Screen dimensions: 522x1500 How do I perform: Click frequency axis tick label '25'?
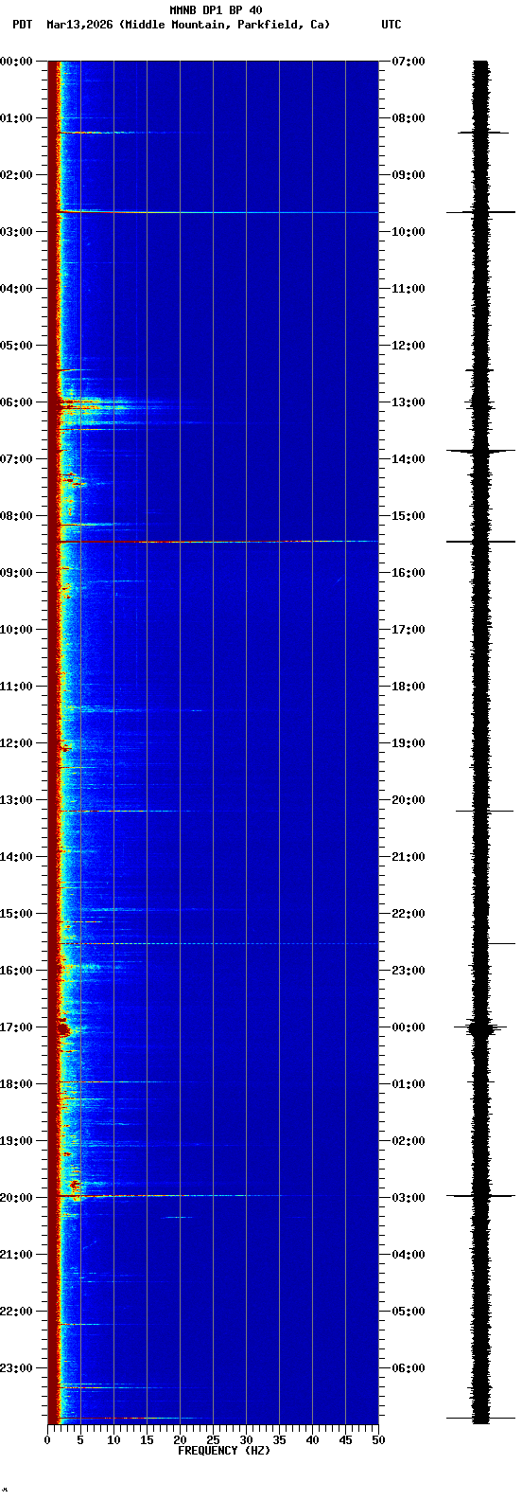coord(213,1440)
